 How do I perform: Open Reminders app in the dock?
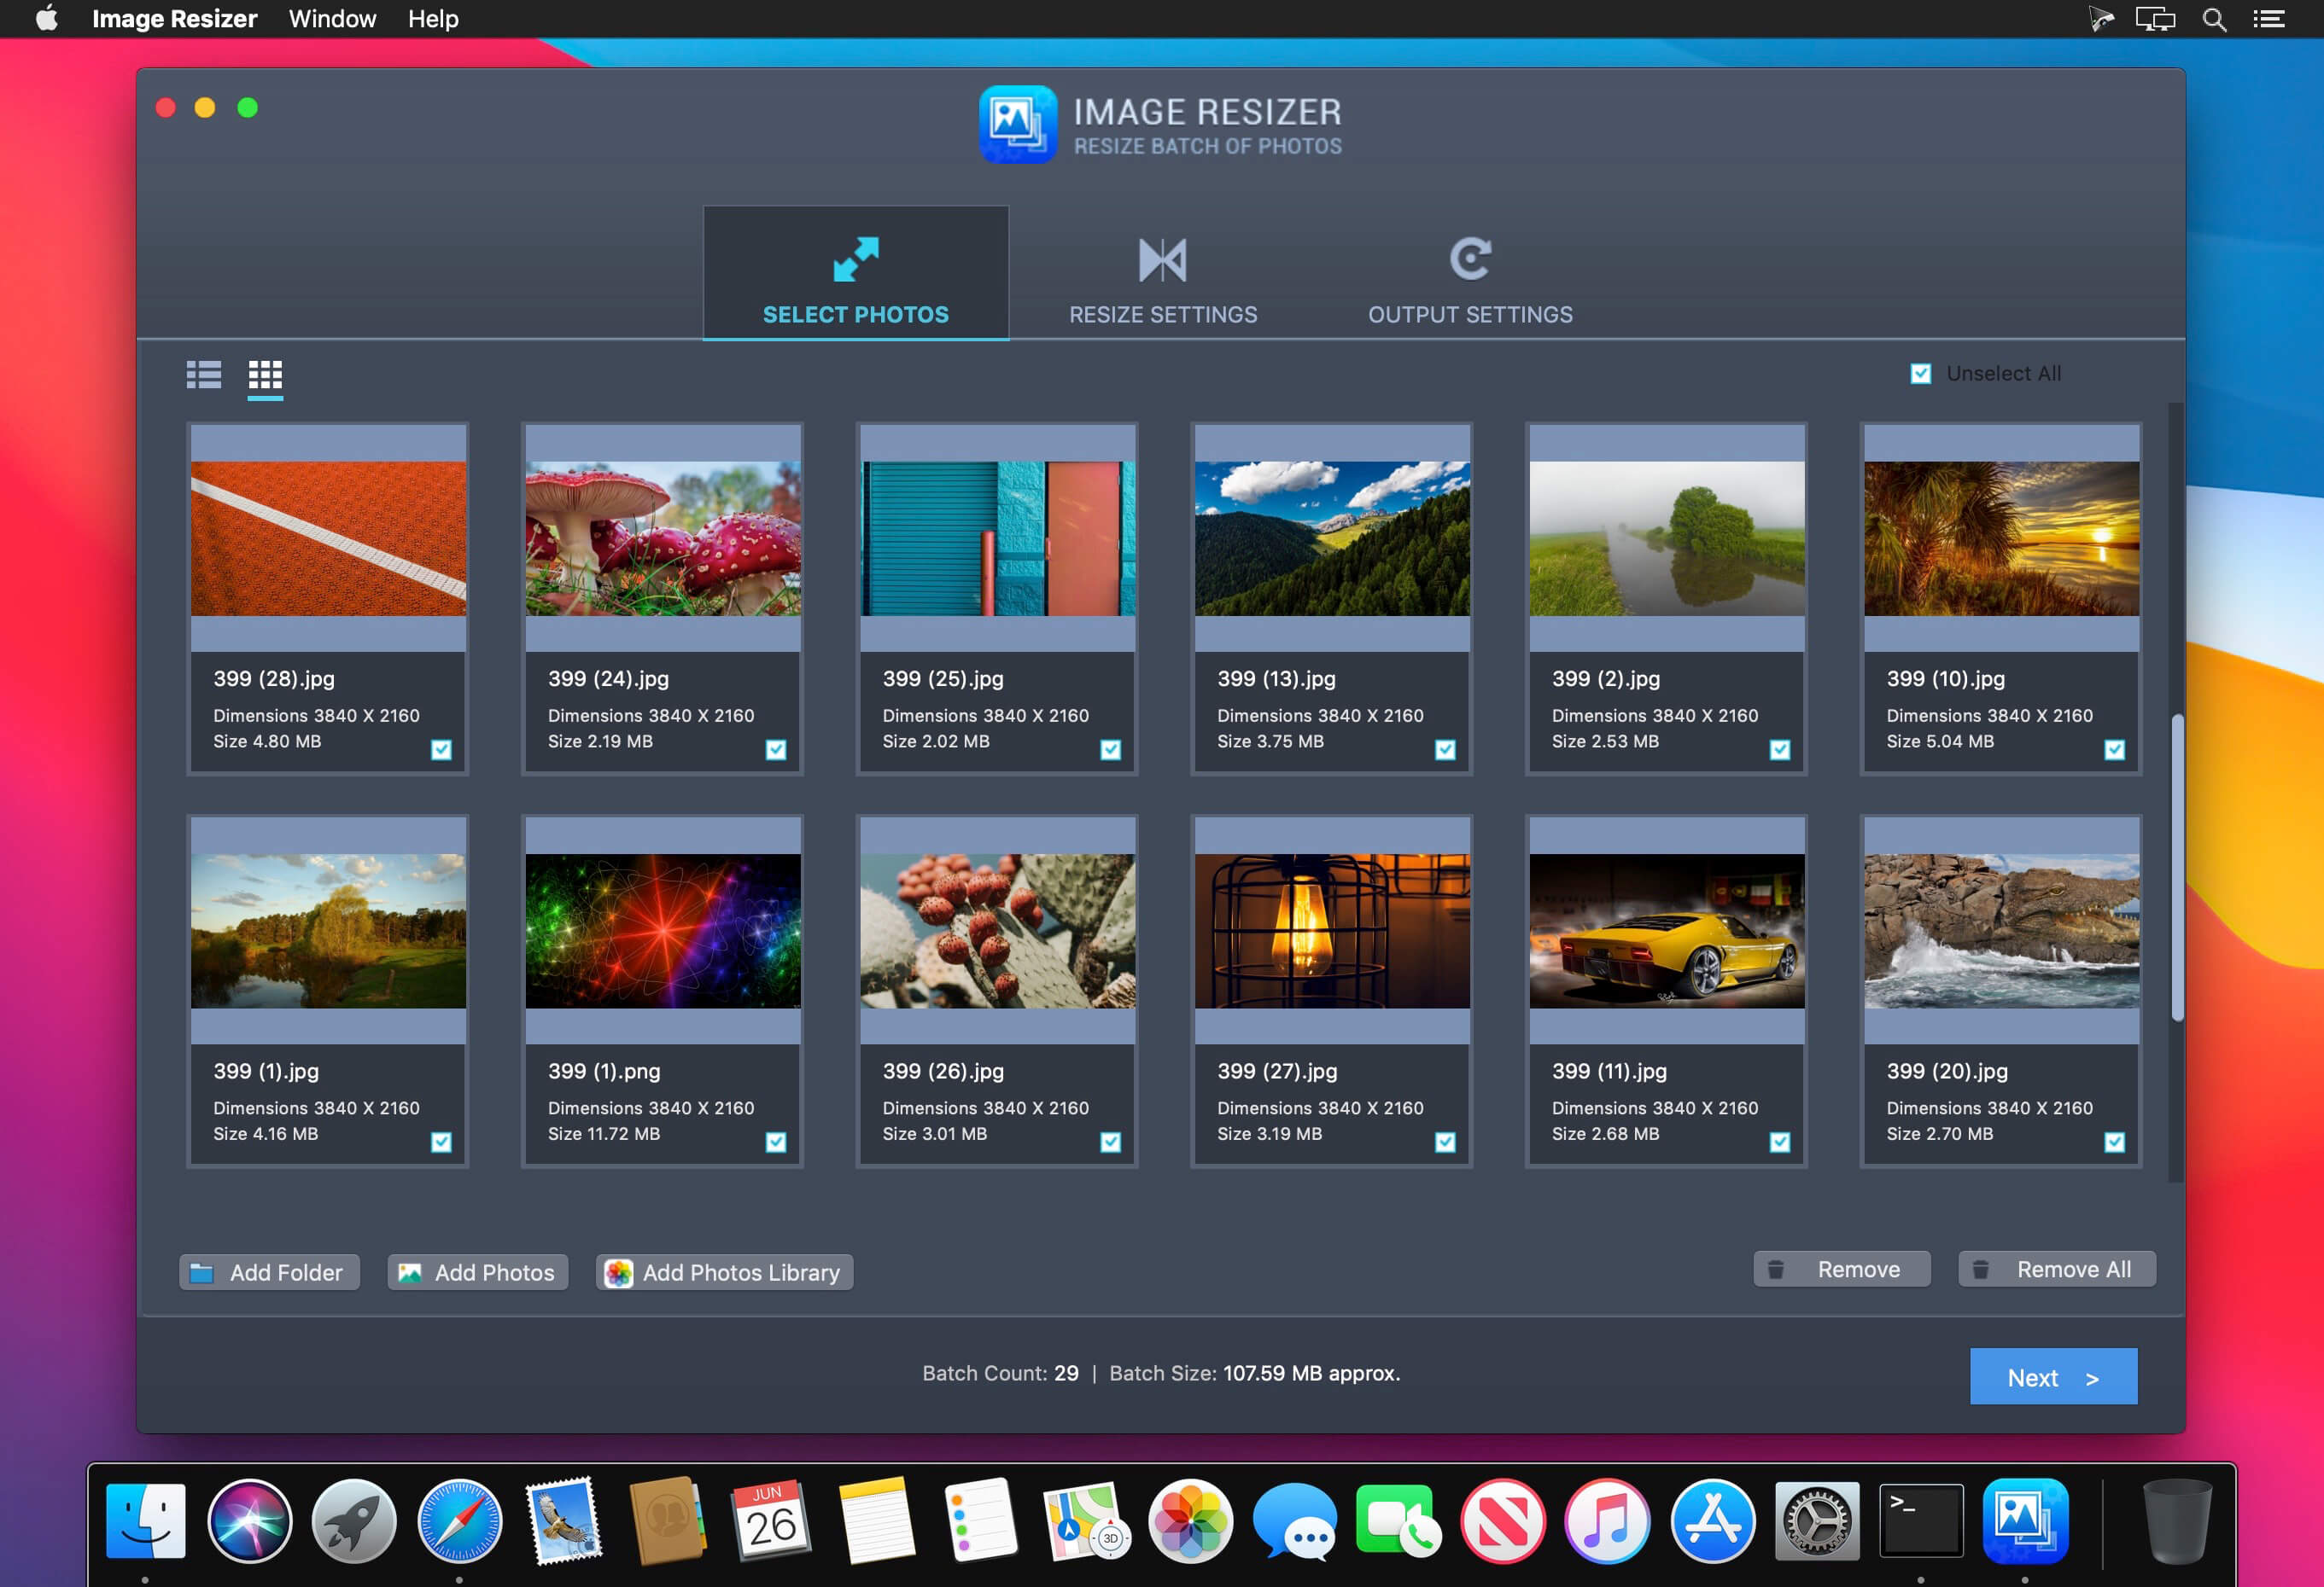[x=981, y=1521]
